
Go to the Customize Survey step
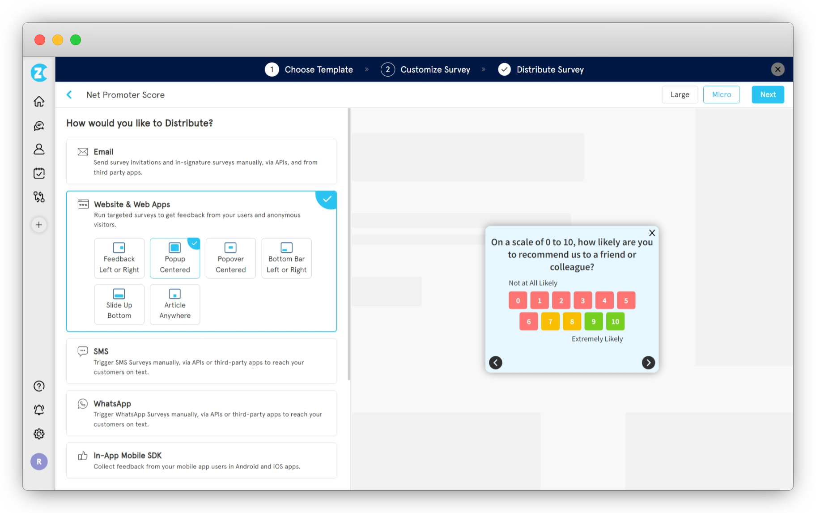click(x=425, y=69)
